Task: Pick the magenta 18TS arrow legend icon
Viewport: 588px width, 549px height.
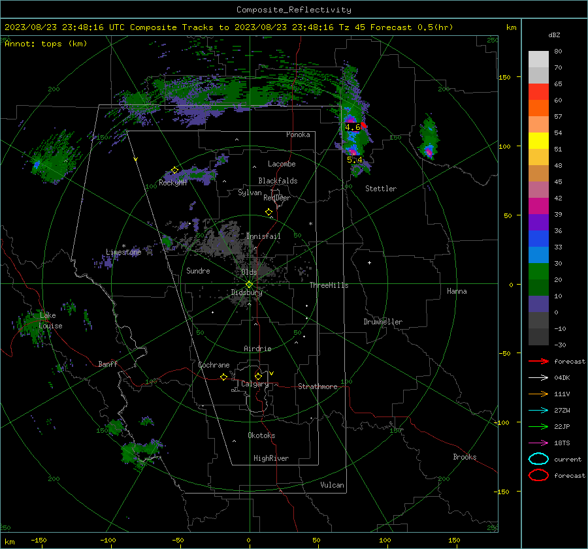Action: 538,443
